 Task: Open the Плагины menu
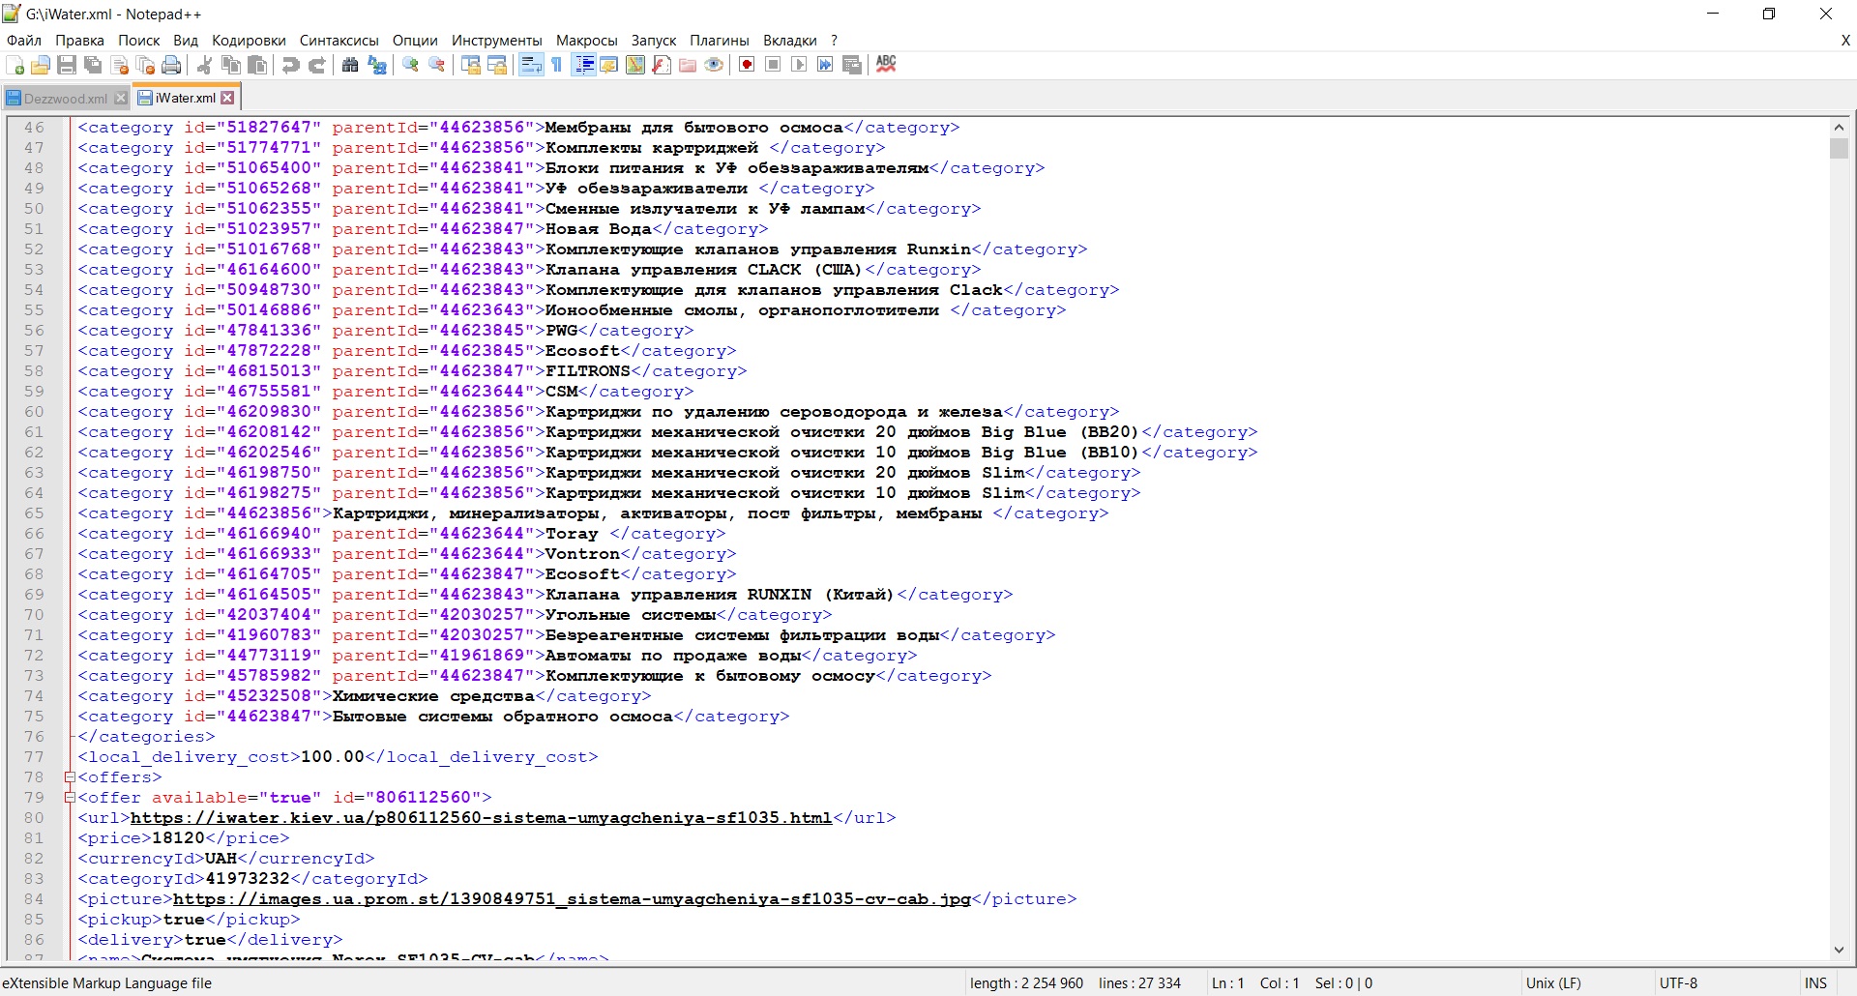pyautogui.click(x=720, y=41)
